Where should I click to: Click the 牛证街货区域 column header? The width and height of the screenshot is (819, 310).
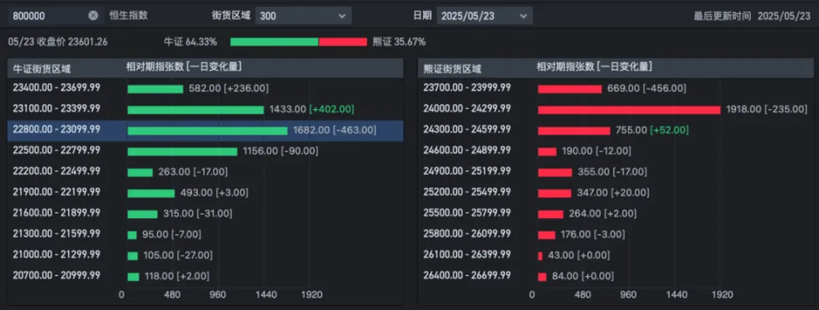tap(42, 68)
